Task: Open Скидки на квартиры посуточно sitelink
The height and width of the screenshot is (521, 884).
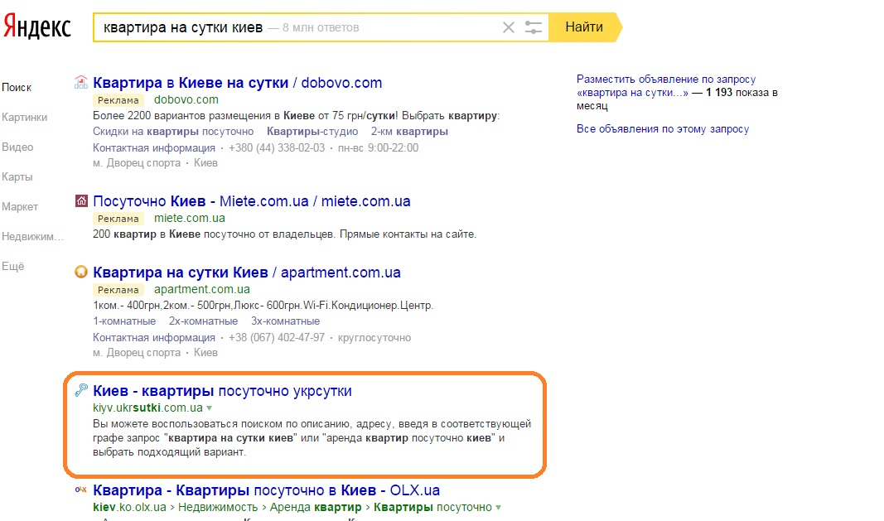Action: (173, 132)
